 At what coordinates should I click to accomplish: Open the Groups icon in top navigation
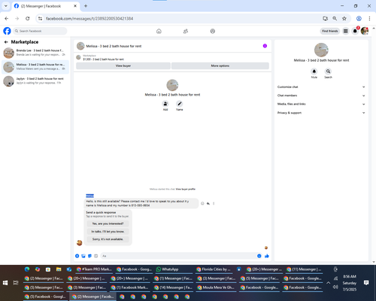tap(213, 31)
